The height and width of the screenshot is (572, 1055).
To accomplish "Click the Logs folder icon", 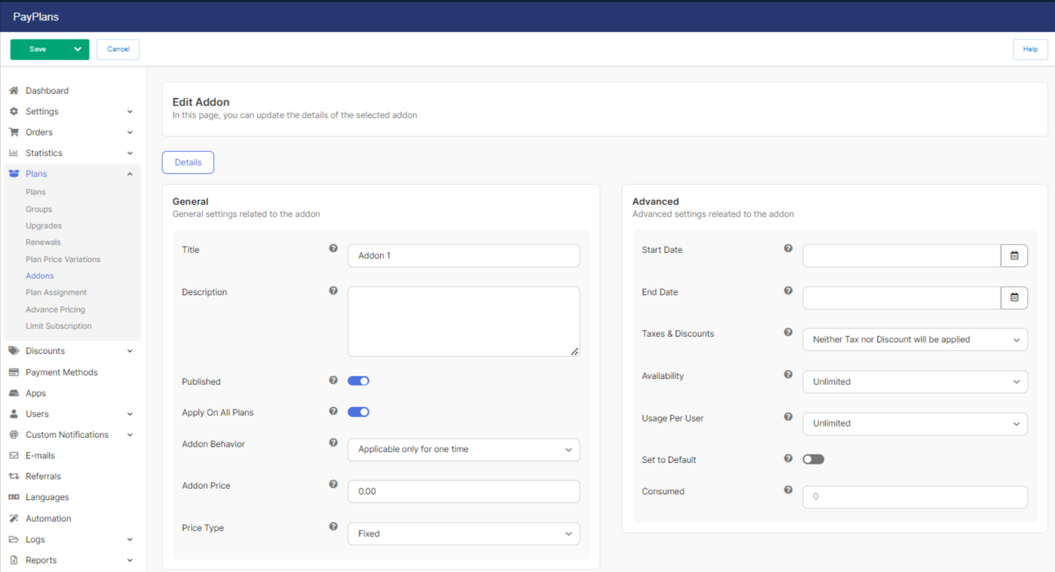I will point(14,539).
